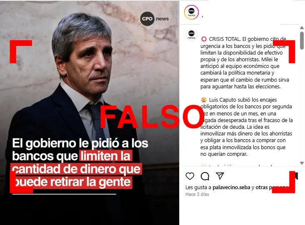Open the palavecino.seba profile link

tap(231, 187)
